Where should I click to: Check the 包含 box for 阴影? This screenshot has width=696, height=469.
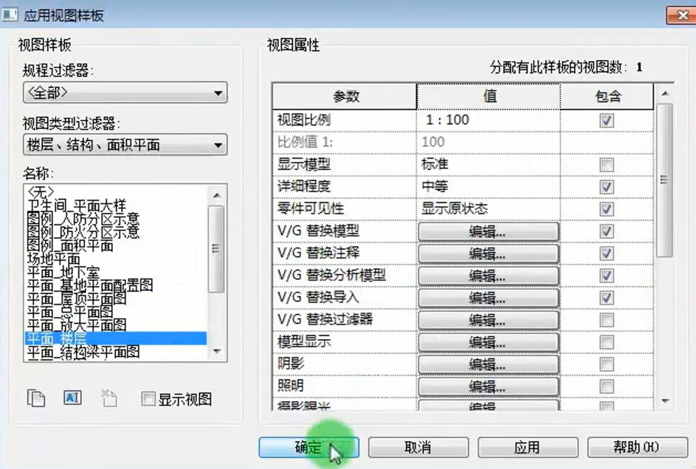click(x=607, y=365)
